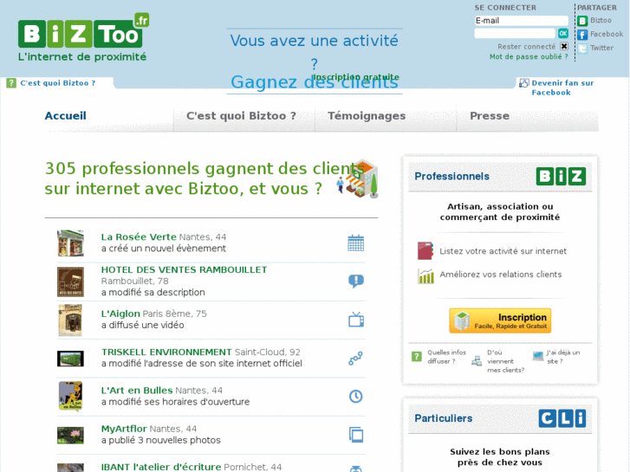Click the OK login button
Viewport: 630px width, 472px height.
563,33
